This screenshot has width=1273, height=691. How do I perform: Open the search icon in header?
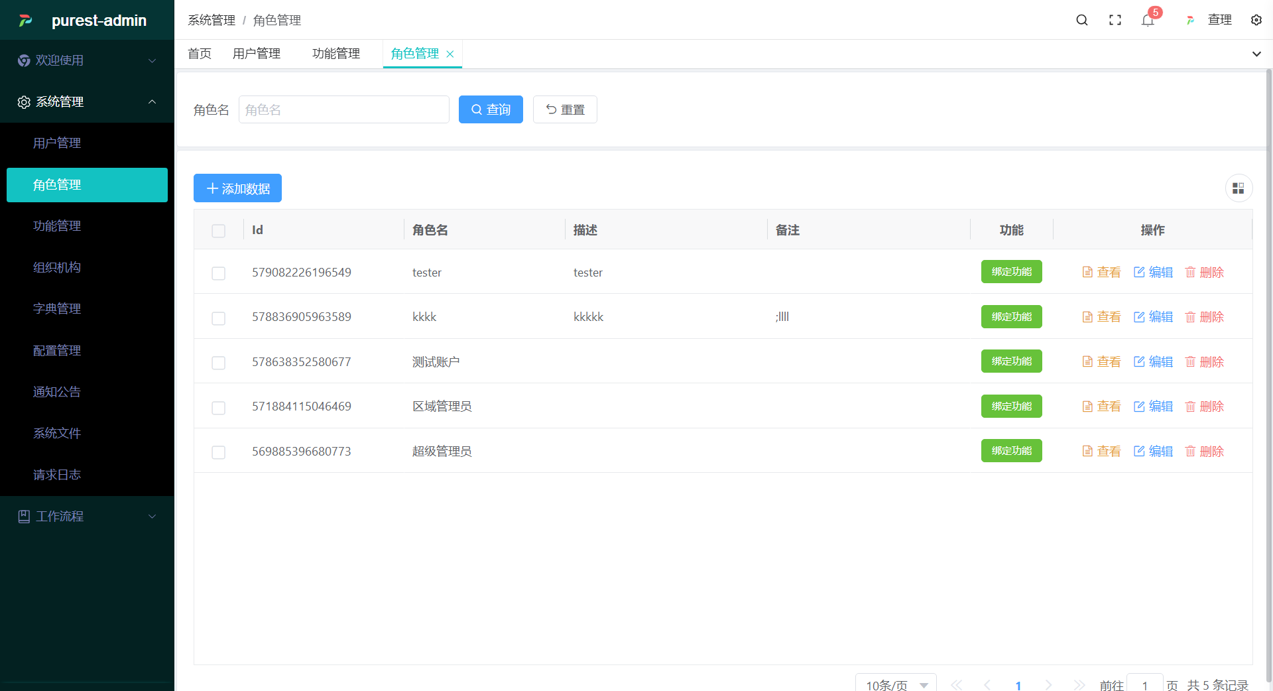[1081, 20]
